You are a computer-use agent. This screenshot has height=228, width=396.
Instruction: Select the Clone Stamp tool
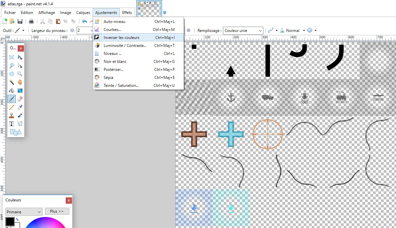coord(12,115)
